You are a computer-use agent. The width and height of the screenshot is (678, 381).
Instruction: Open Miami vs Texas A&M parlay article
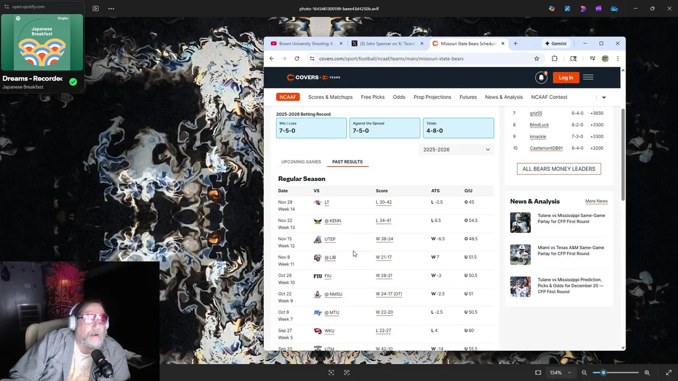(570, 250)
